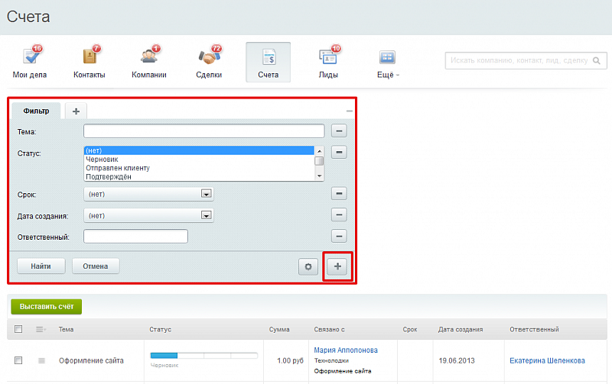The height and width of the screenshot is (384, 612).
Task: Open Екатерина Шеленкова profile link
Action: 547,360
